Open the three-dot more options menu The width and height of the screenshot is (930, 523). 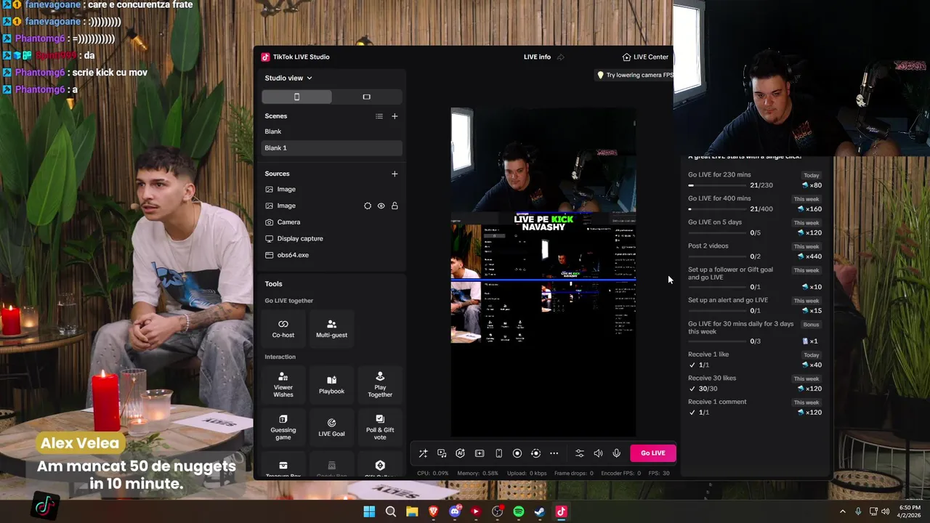click(554, 453)
